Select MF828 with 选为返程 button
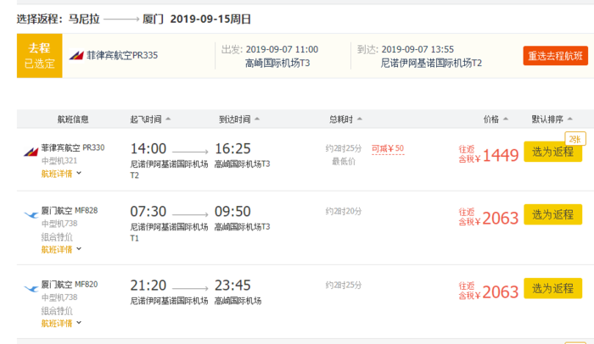 (x=552, y=215)
